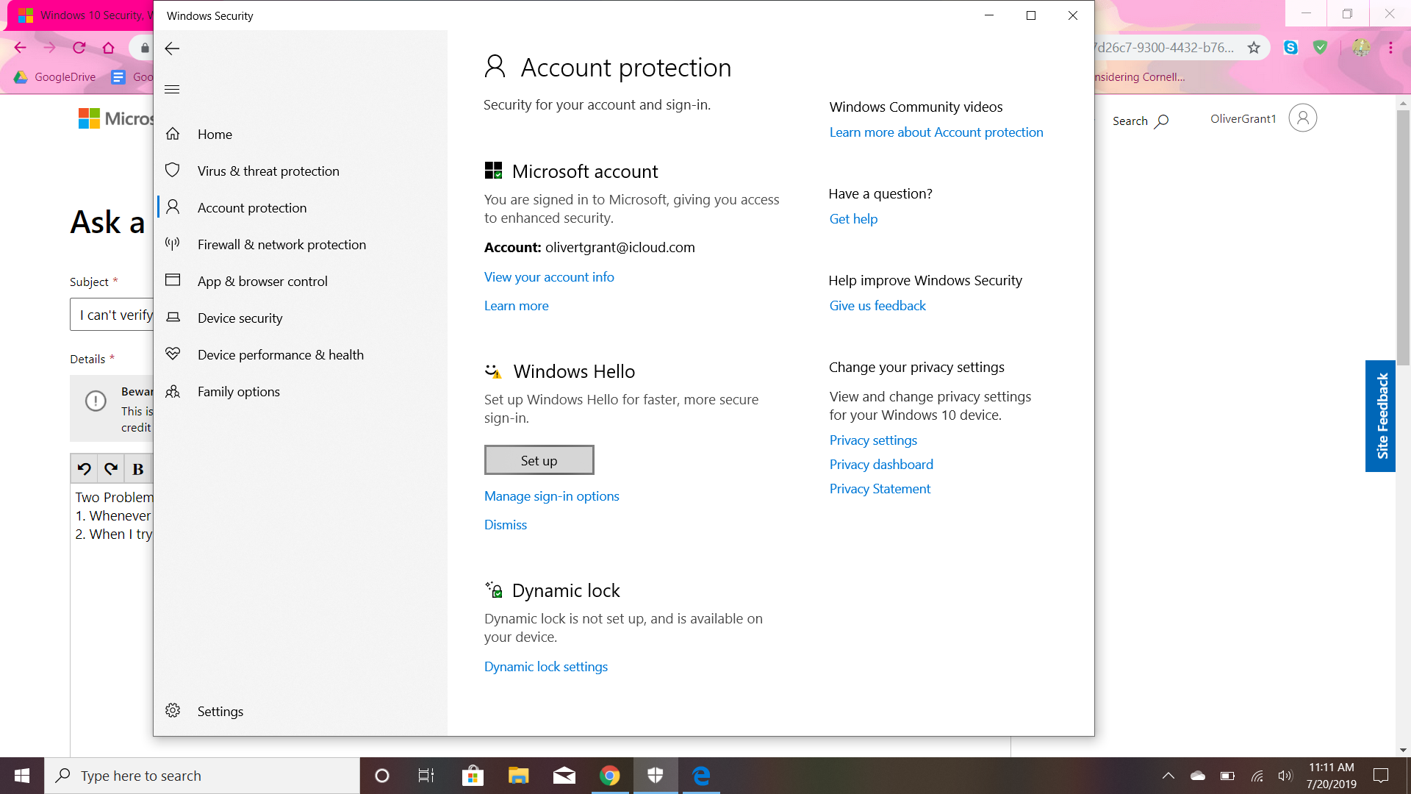The width and height of the screenshot is (1411, 794).
Task: Click Chrome home button
Action: 108,48
